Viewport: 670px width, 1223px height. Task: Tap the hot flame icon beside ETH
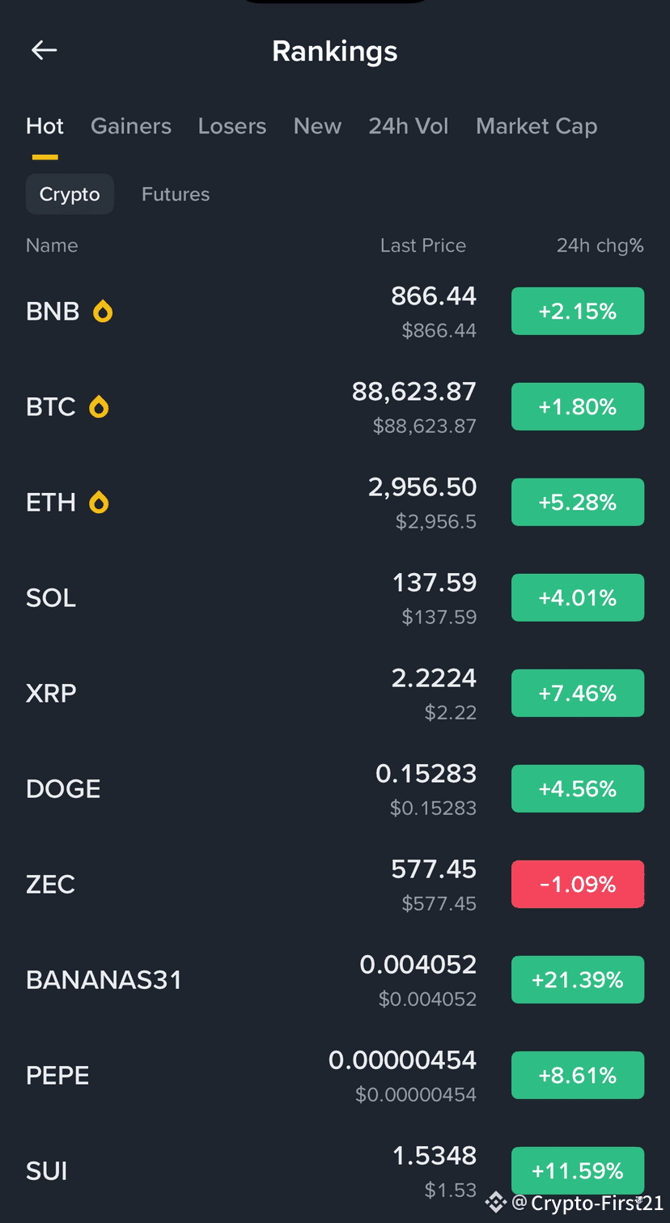99,503
